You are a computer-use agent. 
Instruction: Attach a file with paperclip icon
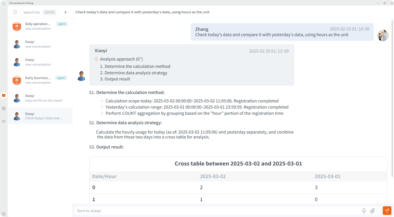tap(372, 211)
